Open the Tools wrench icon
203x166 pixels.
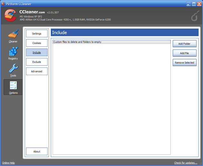coord(13,68)
